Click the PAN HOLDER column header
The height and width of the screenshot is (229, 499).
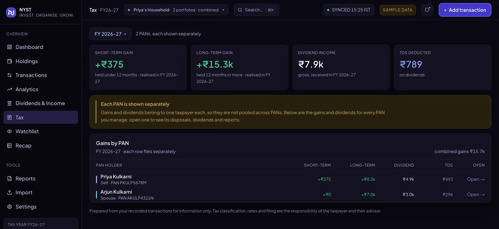(109, 165)
